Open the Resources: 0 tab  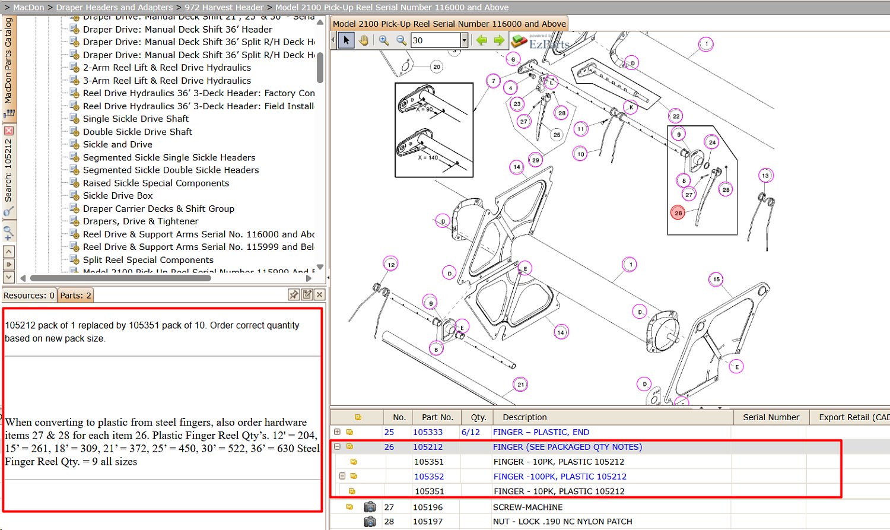(29, 296)
